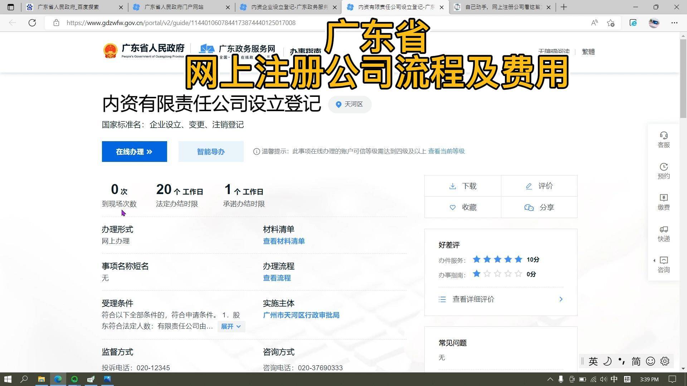Click the 咨询 chat icon
687x386 pixels.
tap(664, 260)
